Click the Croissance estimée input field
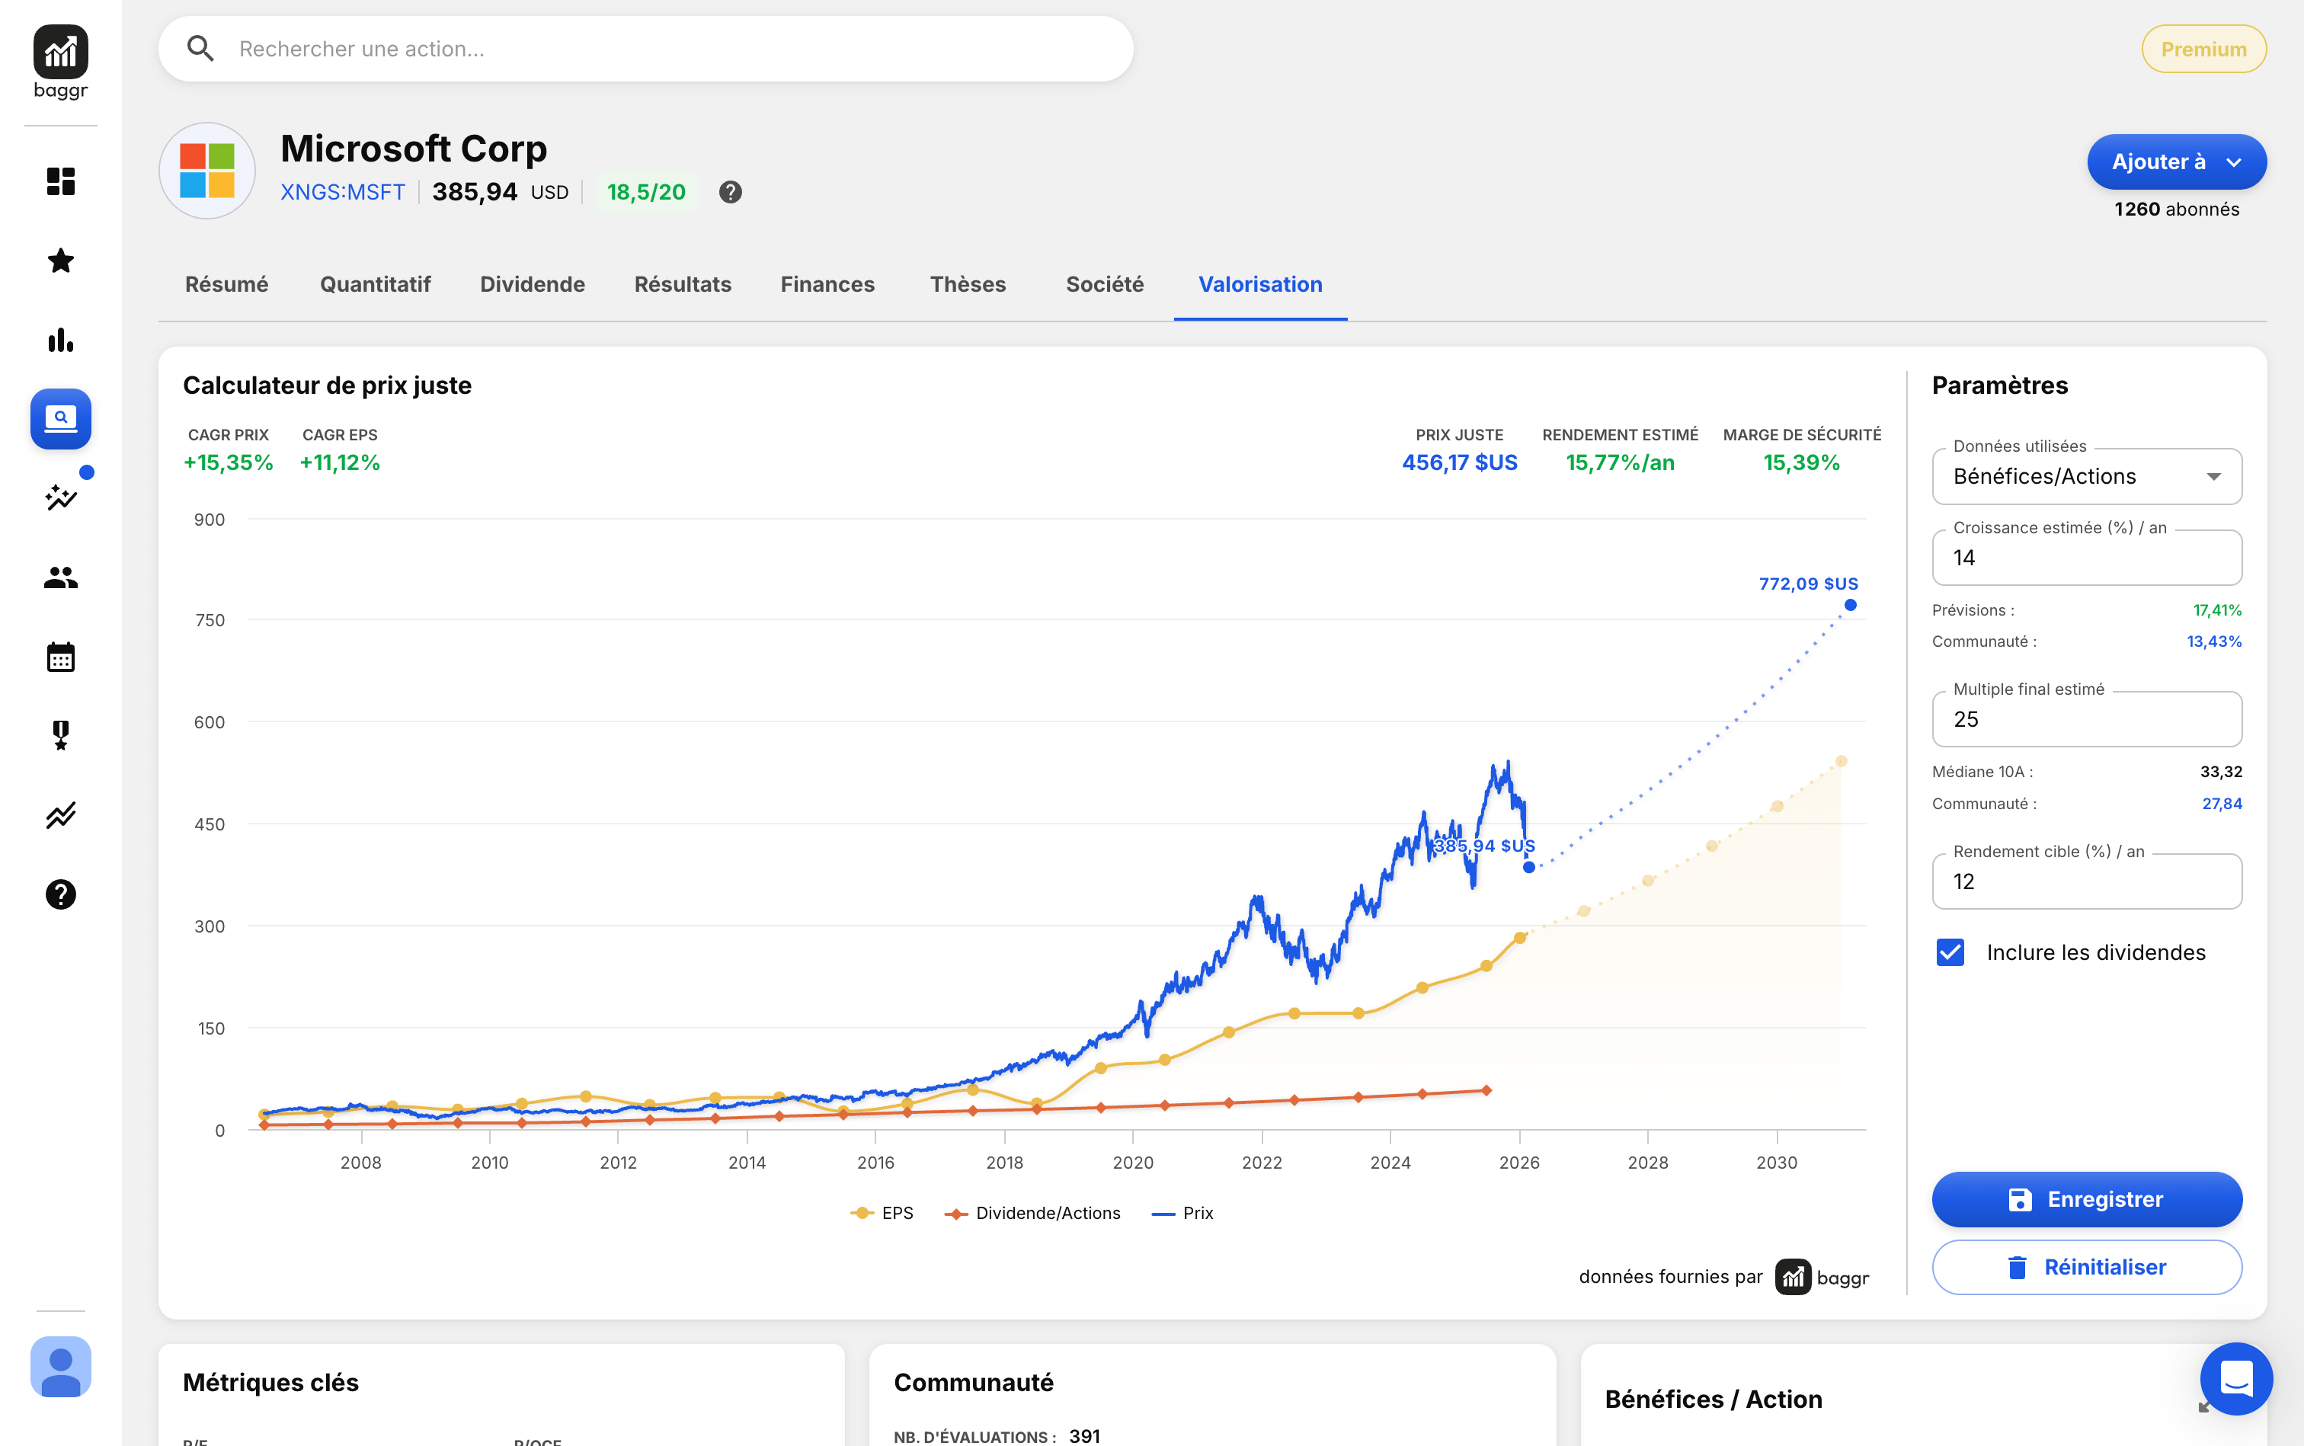The image size is (2304, 1446). coord(2086,558)
